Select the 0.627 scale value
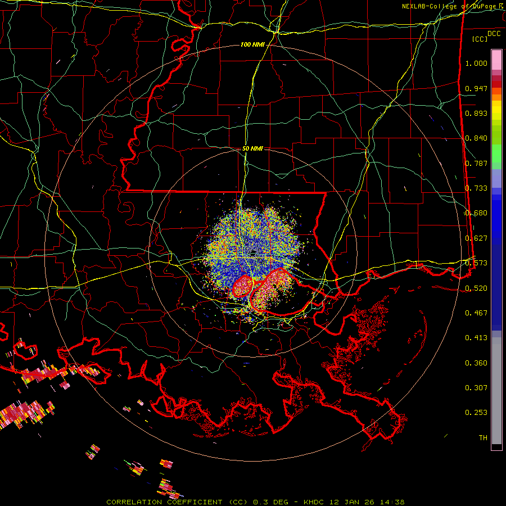This screenshot has width=506, height=506. pyautogui.click(x=476, y=238)
